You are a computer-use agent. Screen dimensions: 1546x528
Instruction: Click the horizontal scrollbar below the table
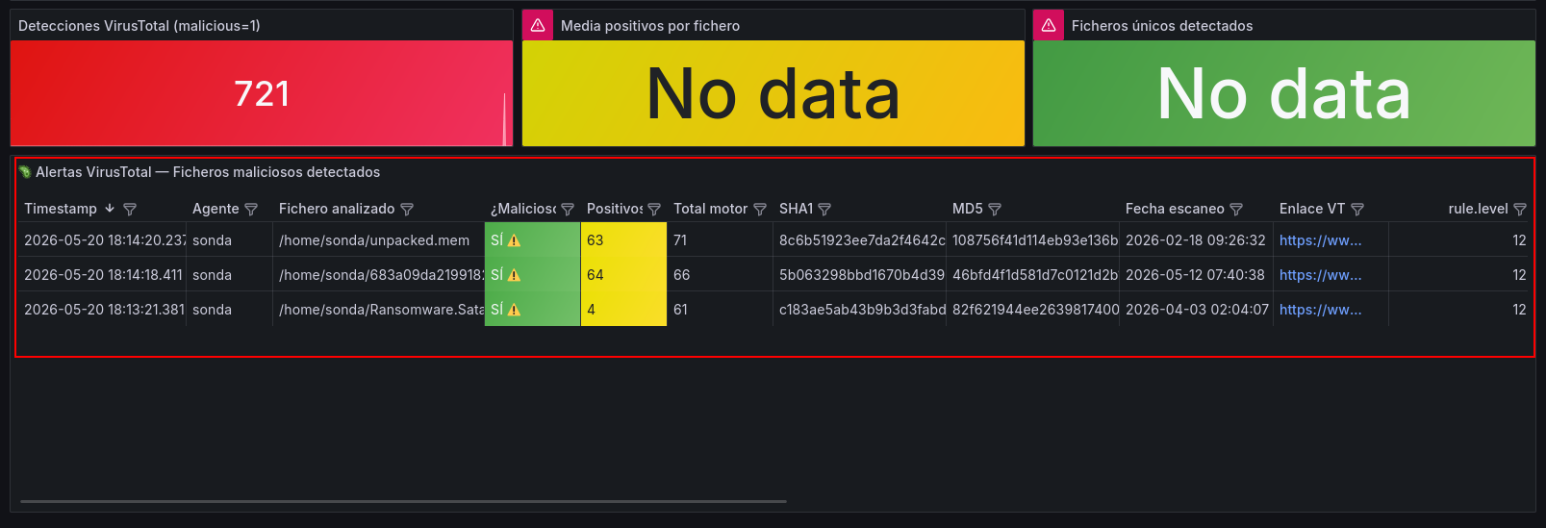403,501
